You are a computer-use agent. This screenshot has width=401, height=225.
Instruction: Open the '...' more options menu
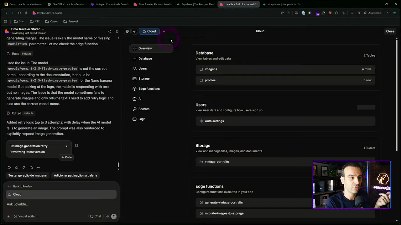[x=39, y=167]
